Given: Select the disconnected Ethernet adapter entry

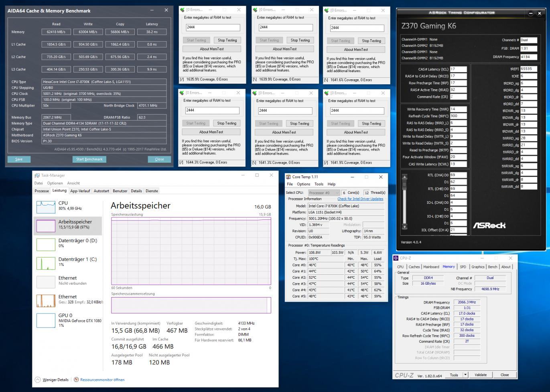Looking at the screenshot, I should [68, 281].
